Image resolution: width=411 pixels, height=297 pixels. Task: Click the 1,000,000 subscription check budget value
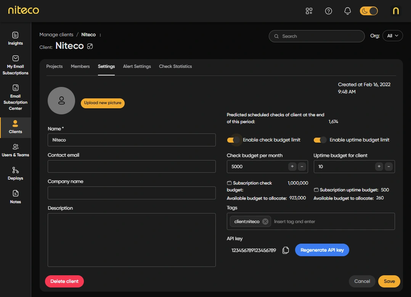coord(298,183)
